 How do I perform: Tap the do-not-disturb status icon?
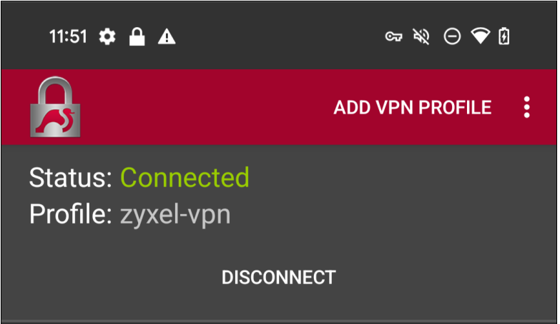click(452, 37)
